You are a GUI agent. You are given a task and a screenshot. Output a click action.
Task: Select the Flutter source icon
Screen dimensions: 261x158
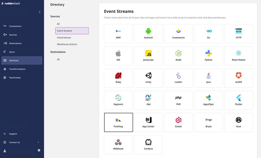point(238,98)
